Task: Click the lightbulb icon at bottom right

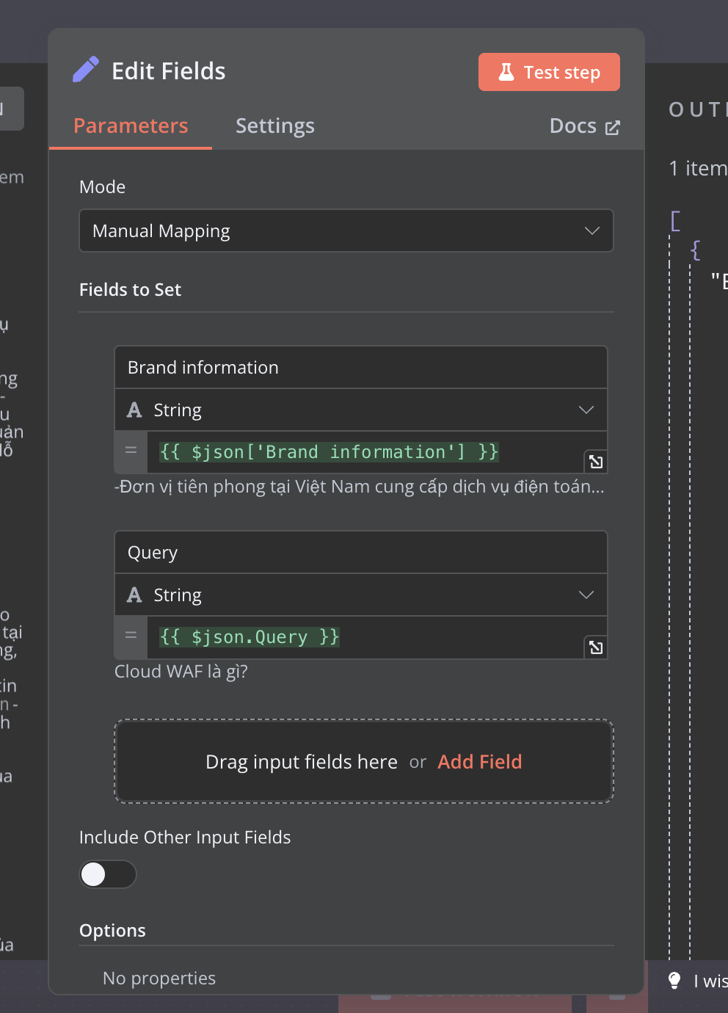Action: [674, 981]
